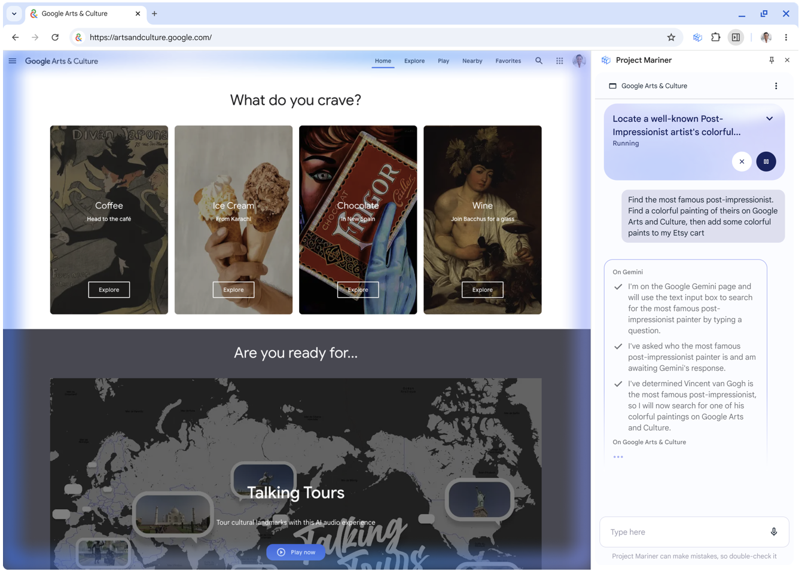
Task: Pin the Project Mariner panel
Action: point(772,60)
